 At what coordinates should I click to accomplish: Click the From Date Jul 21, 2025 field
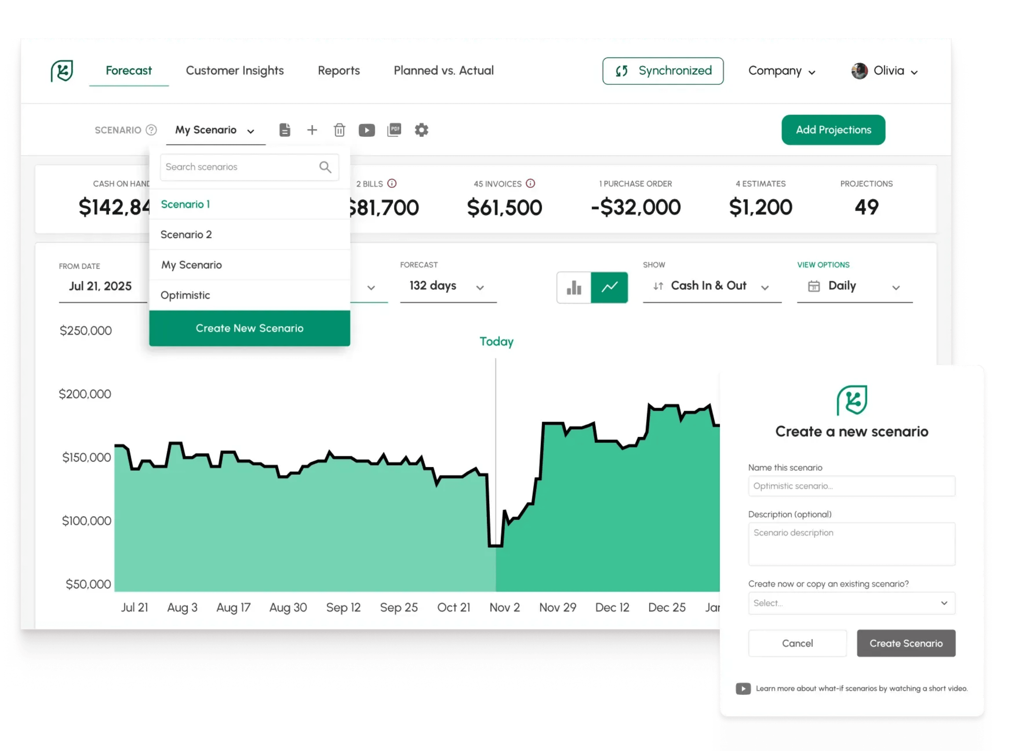click(103, 286)
